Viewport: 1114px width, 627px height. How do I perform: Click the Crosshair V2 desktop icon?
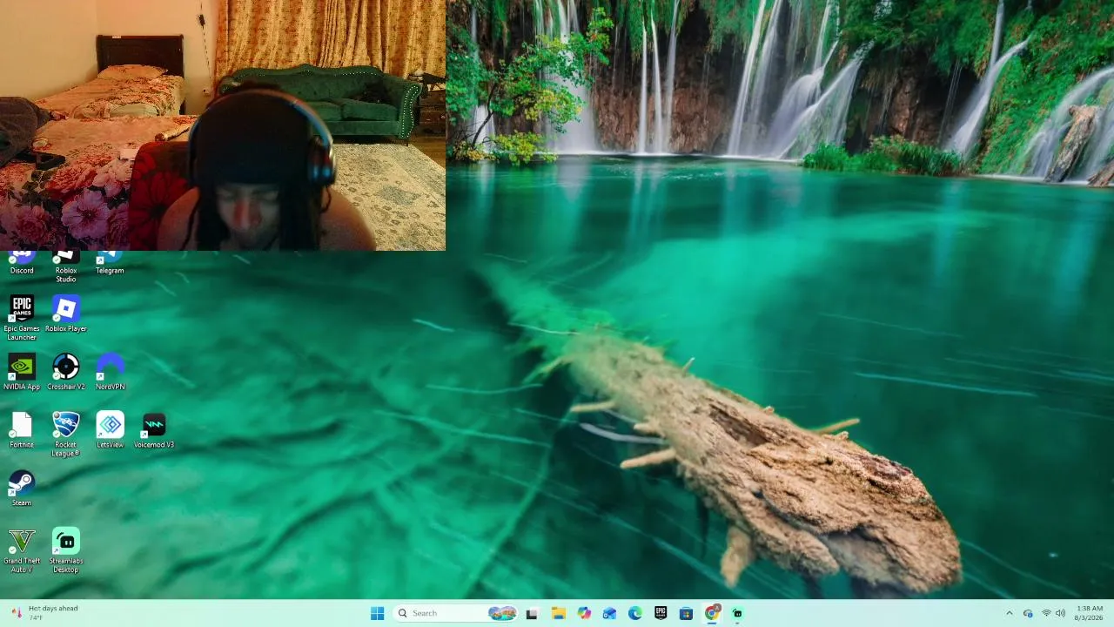pos(66,372)
